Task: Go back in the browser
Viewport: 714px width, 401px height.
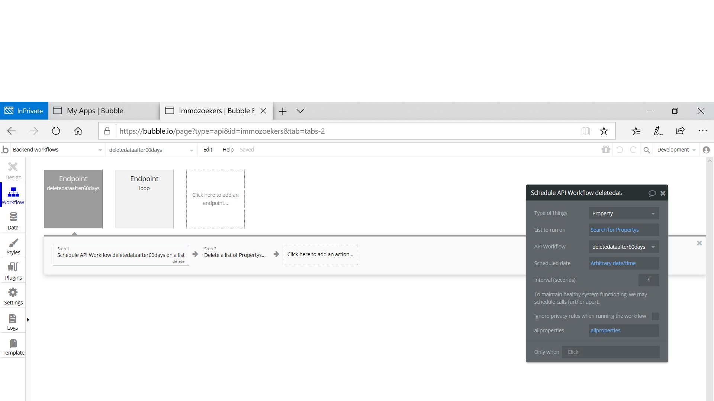Action: (12, 131)
